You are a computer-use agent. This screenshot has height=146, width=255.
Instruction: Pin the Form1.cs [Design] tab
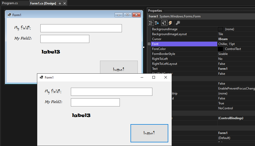coord(60,3)
